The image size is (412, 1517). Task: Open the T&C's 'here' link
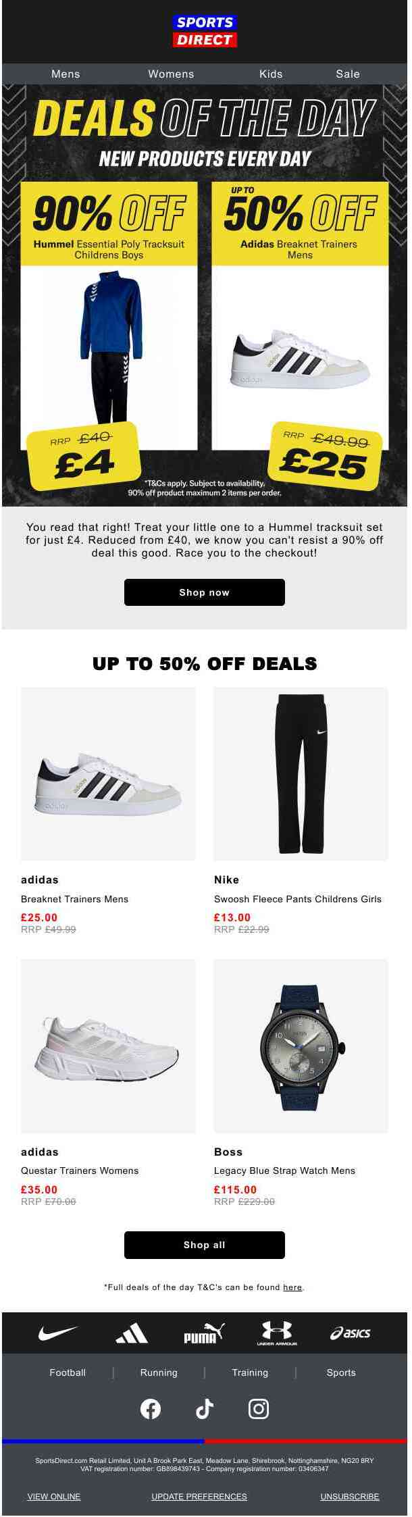click(292, 1287)
